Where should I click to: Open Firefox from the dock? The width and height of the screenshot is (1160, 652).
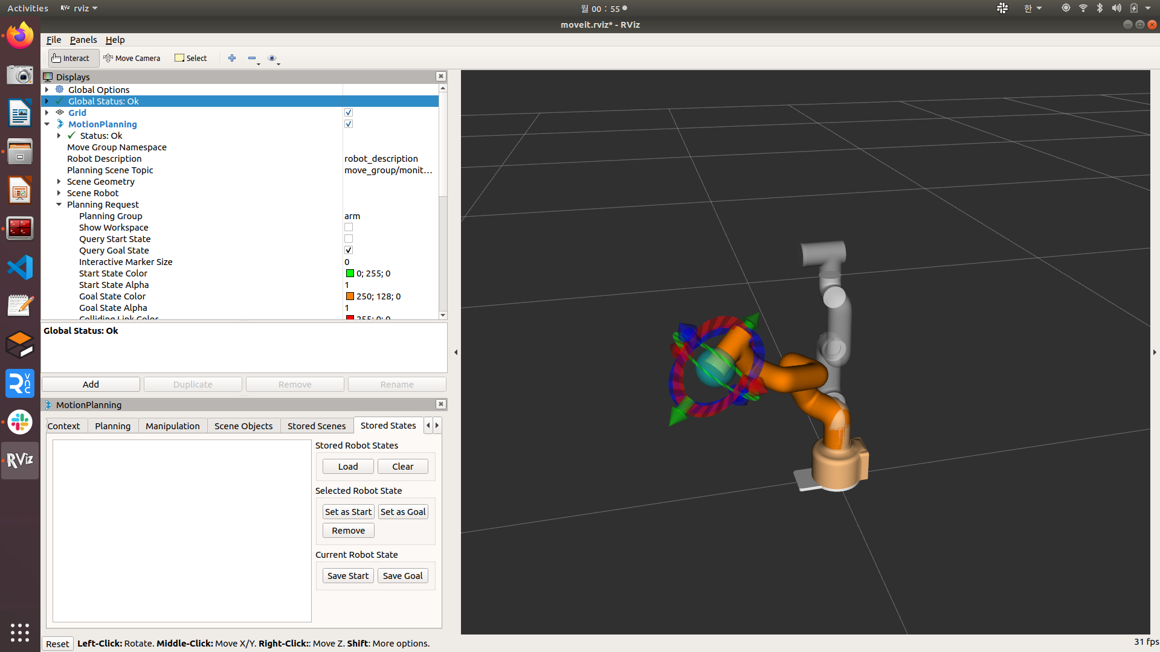20,36
